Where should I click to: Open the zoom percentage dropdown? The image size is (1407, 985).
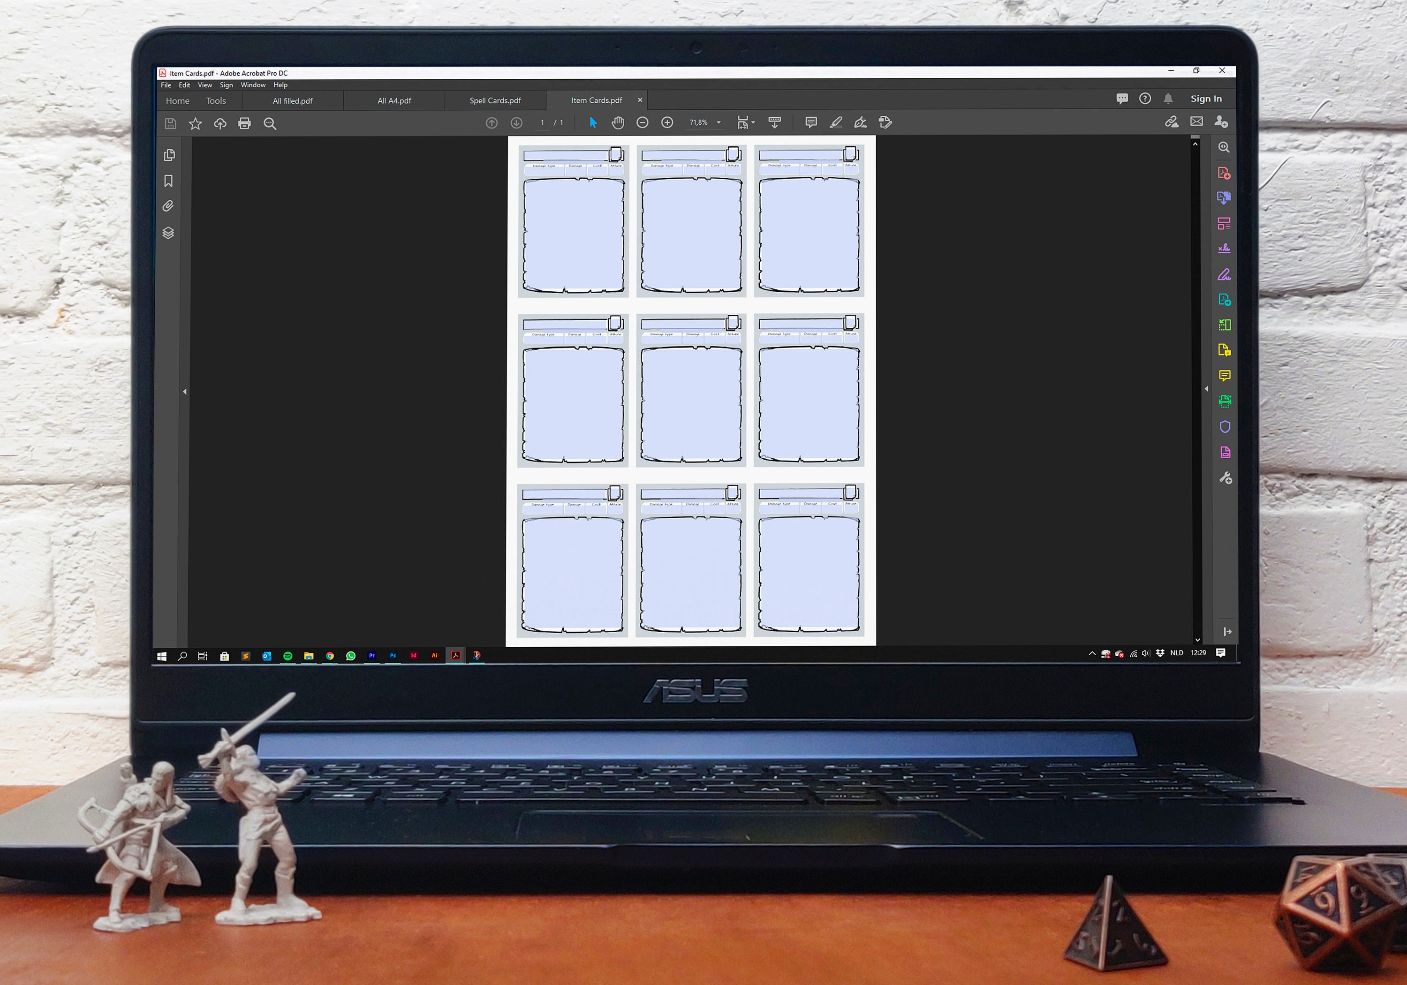tap(719, 122)
